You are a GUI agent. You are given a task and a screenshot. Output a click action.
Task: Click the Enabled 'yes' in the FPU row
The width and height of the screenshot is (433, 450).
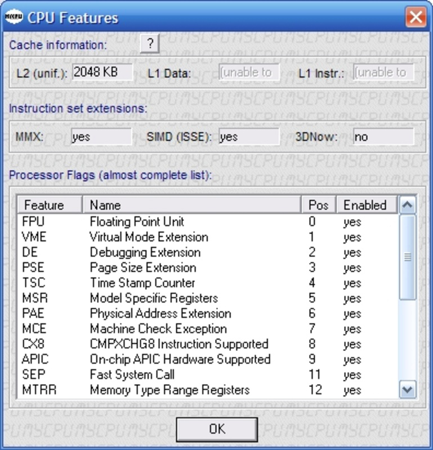(352, 222)
